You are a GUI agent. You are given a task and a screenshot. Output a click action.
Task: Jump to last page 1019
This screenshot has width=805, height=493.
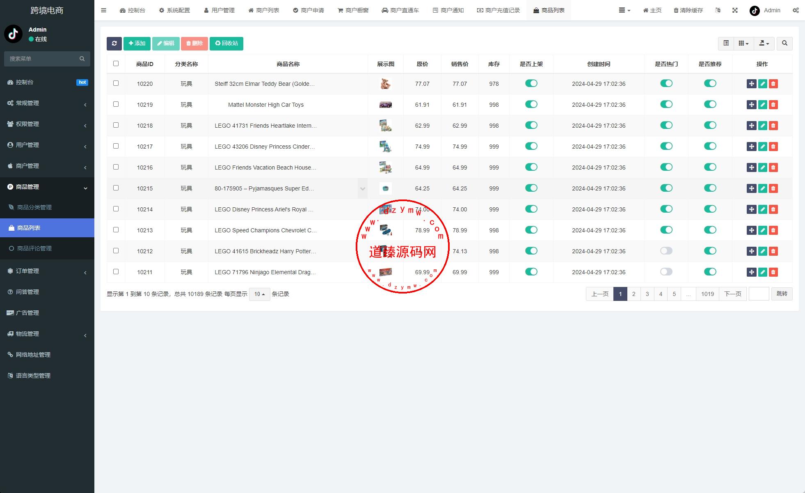(707, 294)
